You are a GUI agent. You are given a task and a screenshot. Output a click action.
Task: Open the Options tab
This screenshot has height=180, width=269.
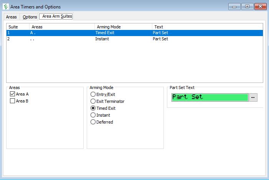[30, 17]
